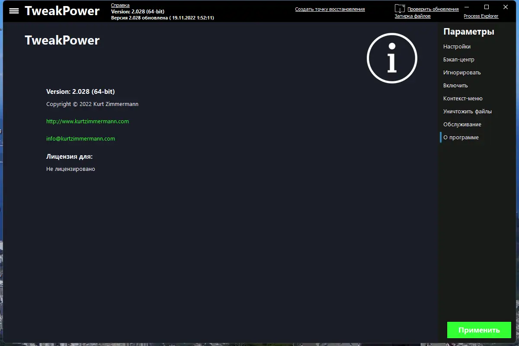This screenshot has height=346, width=519.
Task: Click the Не лицензировано text
Action: coord(70,169)
